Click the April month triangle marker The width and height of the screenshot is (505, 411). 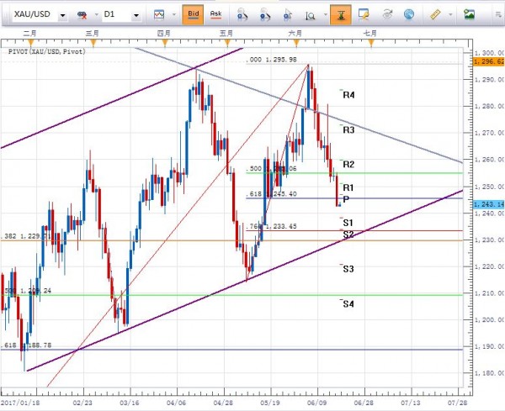pos(164,43)
